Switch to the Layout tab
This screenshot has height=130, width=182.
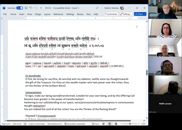[47, 14]
